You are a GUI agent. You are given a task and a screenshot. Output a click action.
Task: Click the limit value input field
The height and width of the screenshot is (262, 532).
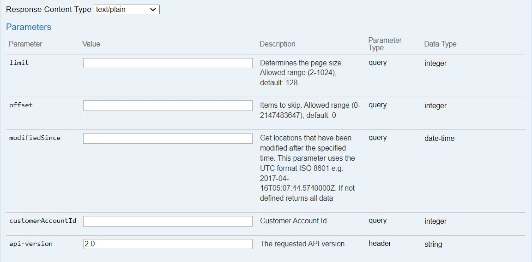[168, 63]
